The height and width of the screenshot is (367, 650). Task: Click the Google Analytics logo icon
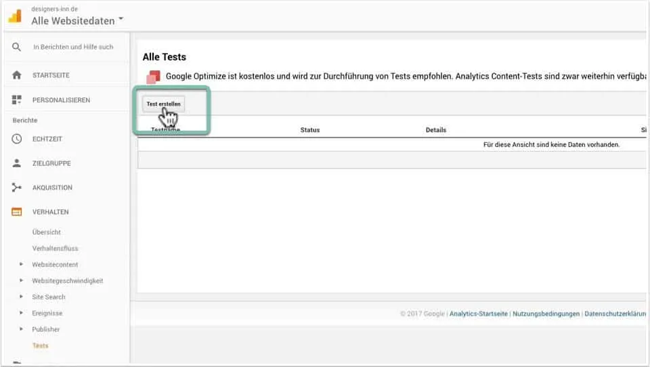point(15,15)
